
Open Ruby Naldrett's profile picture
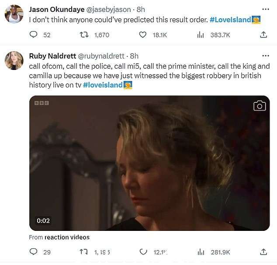(x=14, y=60)
